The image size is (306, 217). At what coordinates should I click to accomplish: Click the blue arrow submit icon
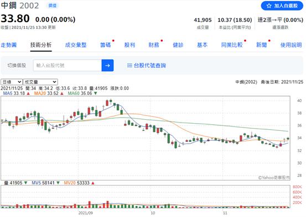point(107,66)
